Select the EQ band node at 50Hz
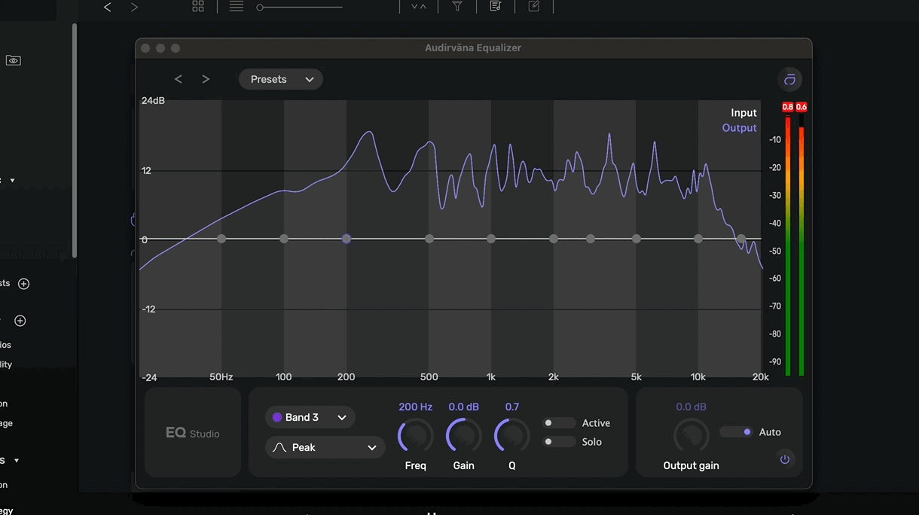This screenshot has width=919, height=515. (221, 239)
